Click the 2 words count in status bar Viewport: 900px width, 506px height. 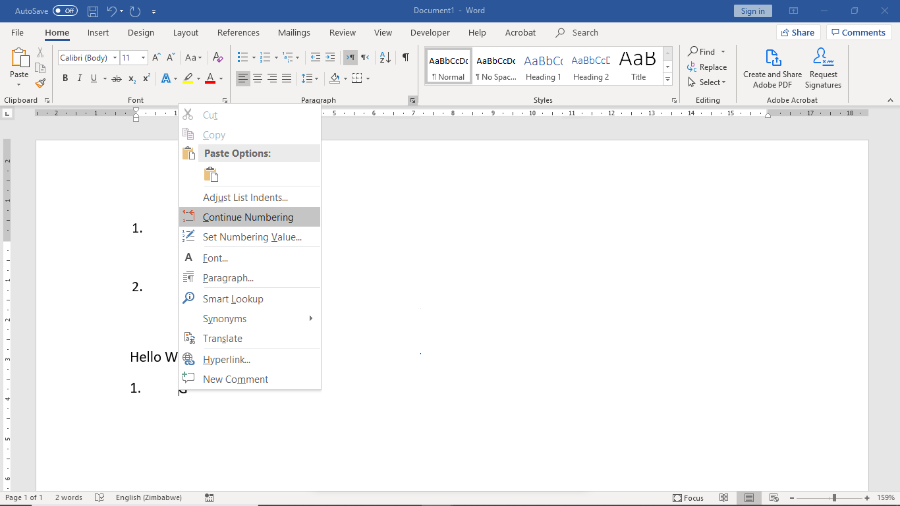[x=69, y=497]
